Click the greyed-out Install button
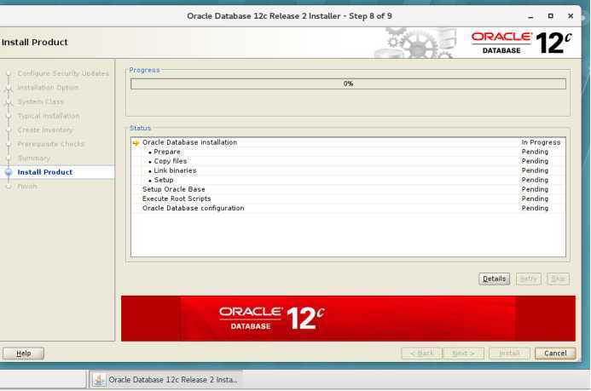The width and height of the screenshot is (591, 391). coord(509,354)
